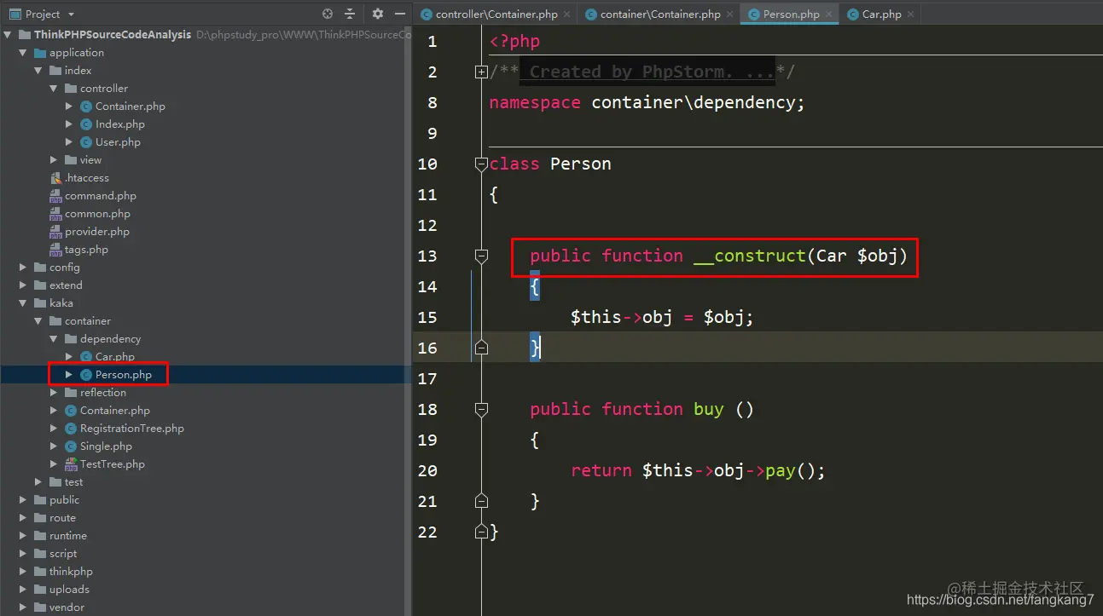Image resolution: width=1103 pixels, height=616 pixels.
Task: Switch to container\Container.php tab
Action: point(660,14)
